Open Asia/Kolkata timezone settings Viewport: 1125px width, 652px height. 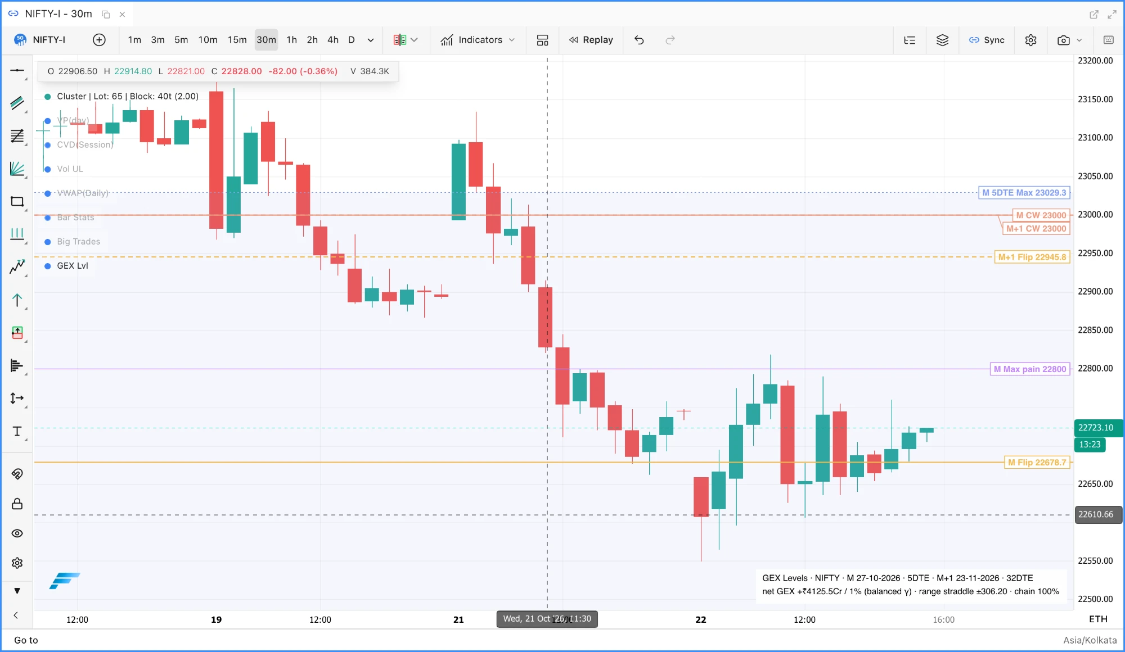point(1090,640)
